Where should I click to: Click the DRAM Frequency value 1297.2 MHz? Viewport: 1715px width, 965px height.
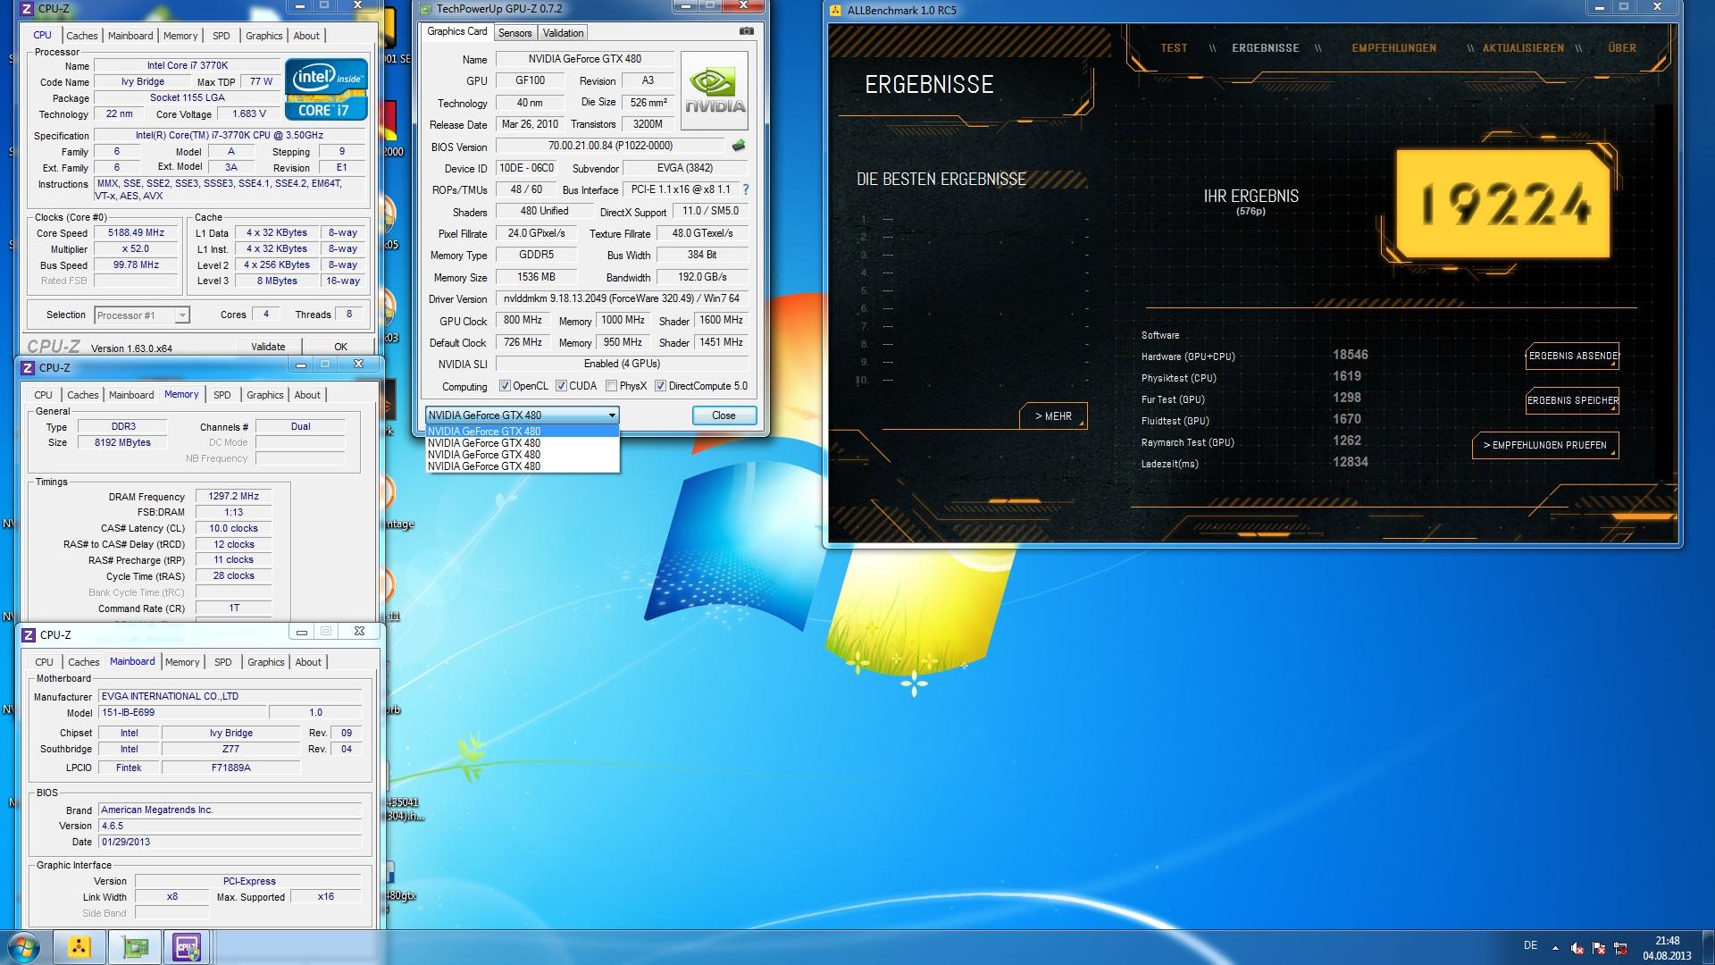pos(233,496)
